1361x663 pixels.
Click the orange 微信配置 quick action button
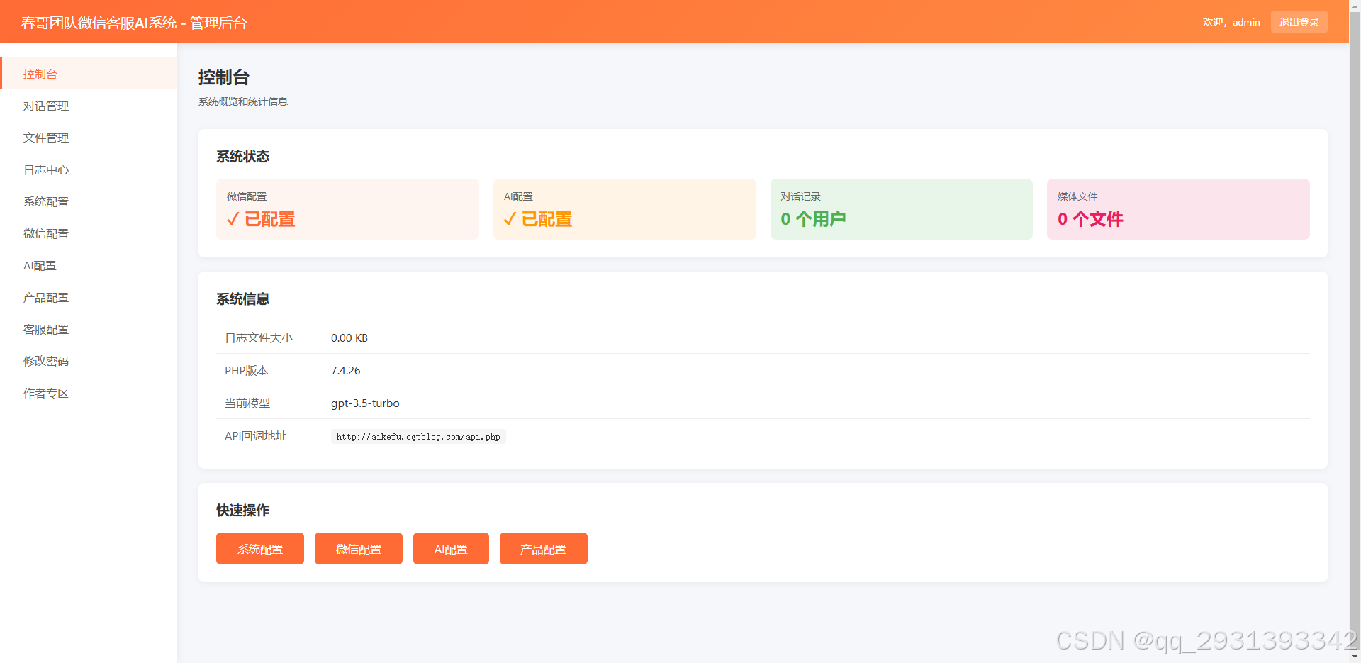[359, 549]
